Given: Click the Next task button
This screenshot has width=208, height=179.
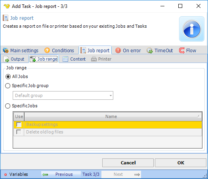Looking at the screenshot, I should (x=121, y=175).
